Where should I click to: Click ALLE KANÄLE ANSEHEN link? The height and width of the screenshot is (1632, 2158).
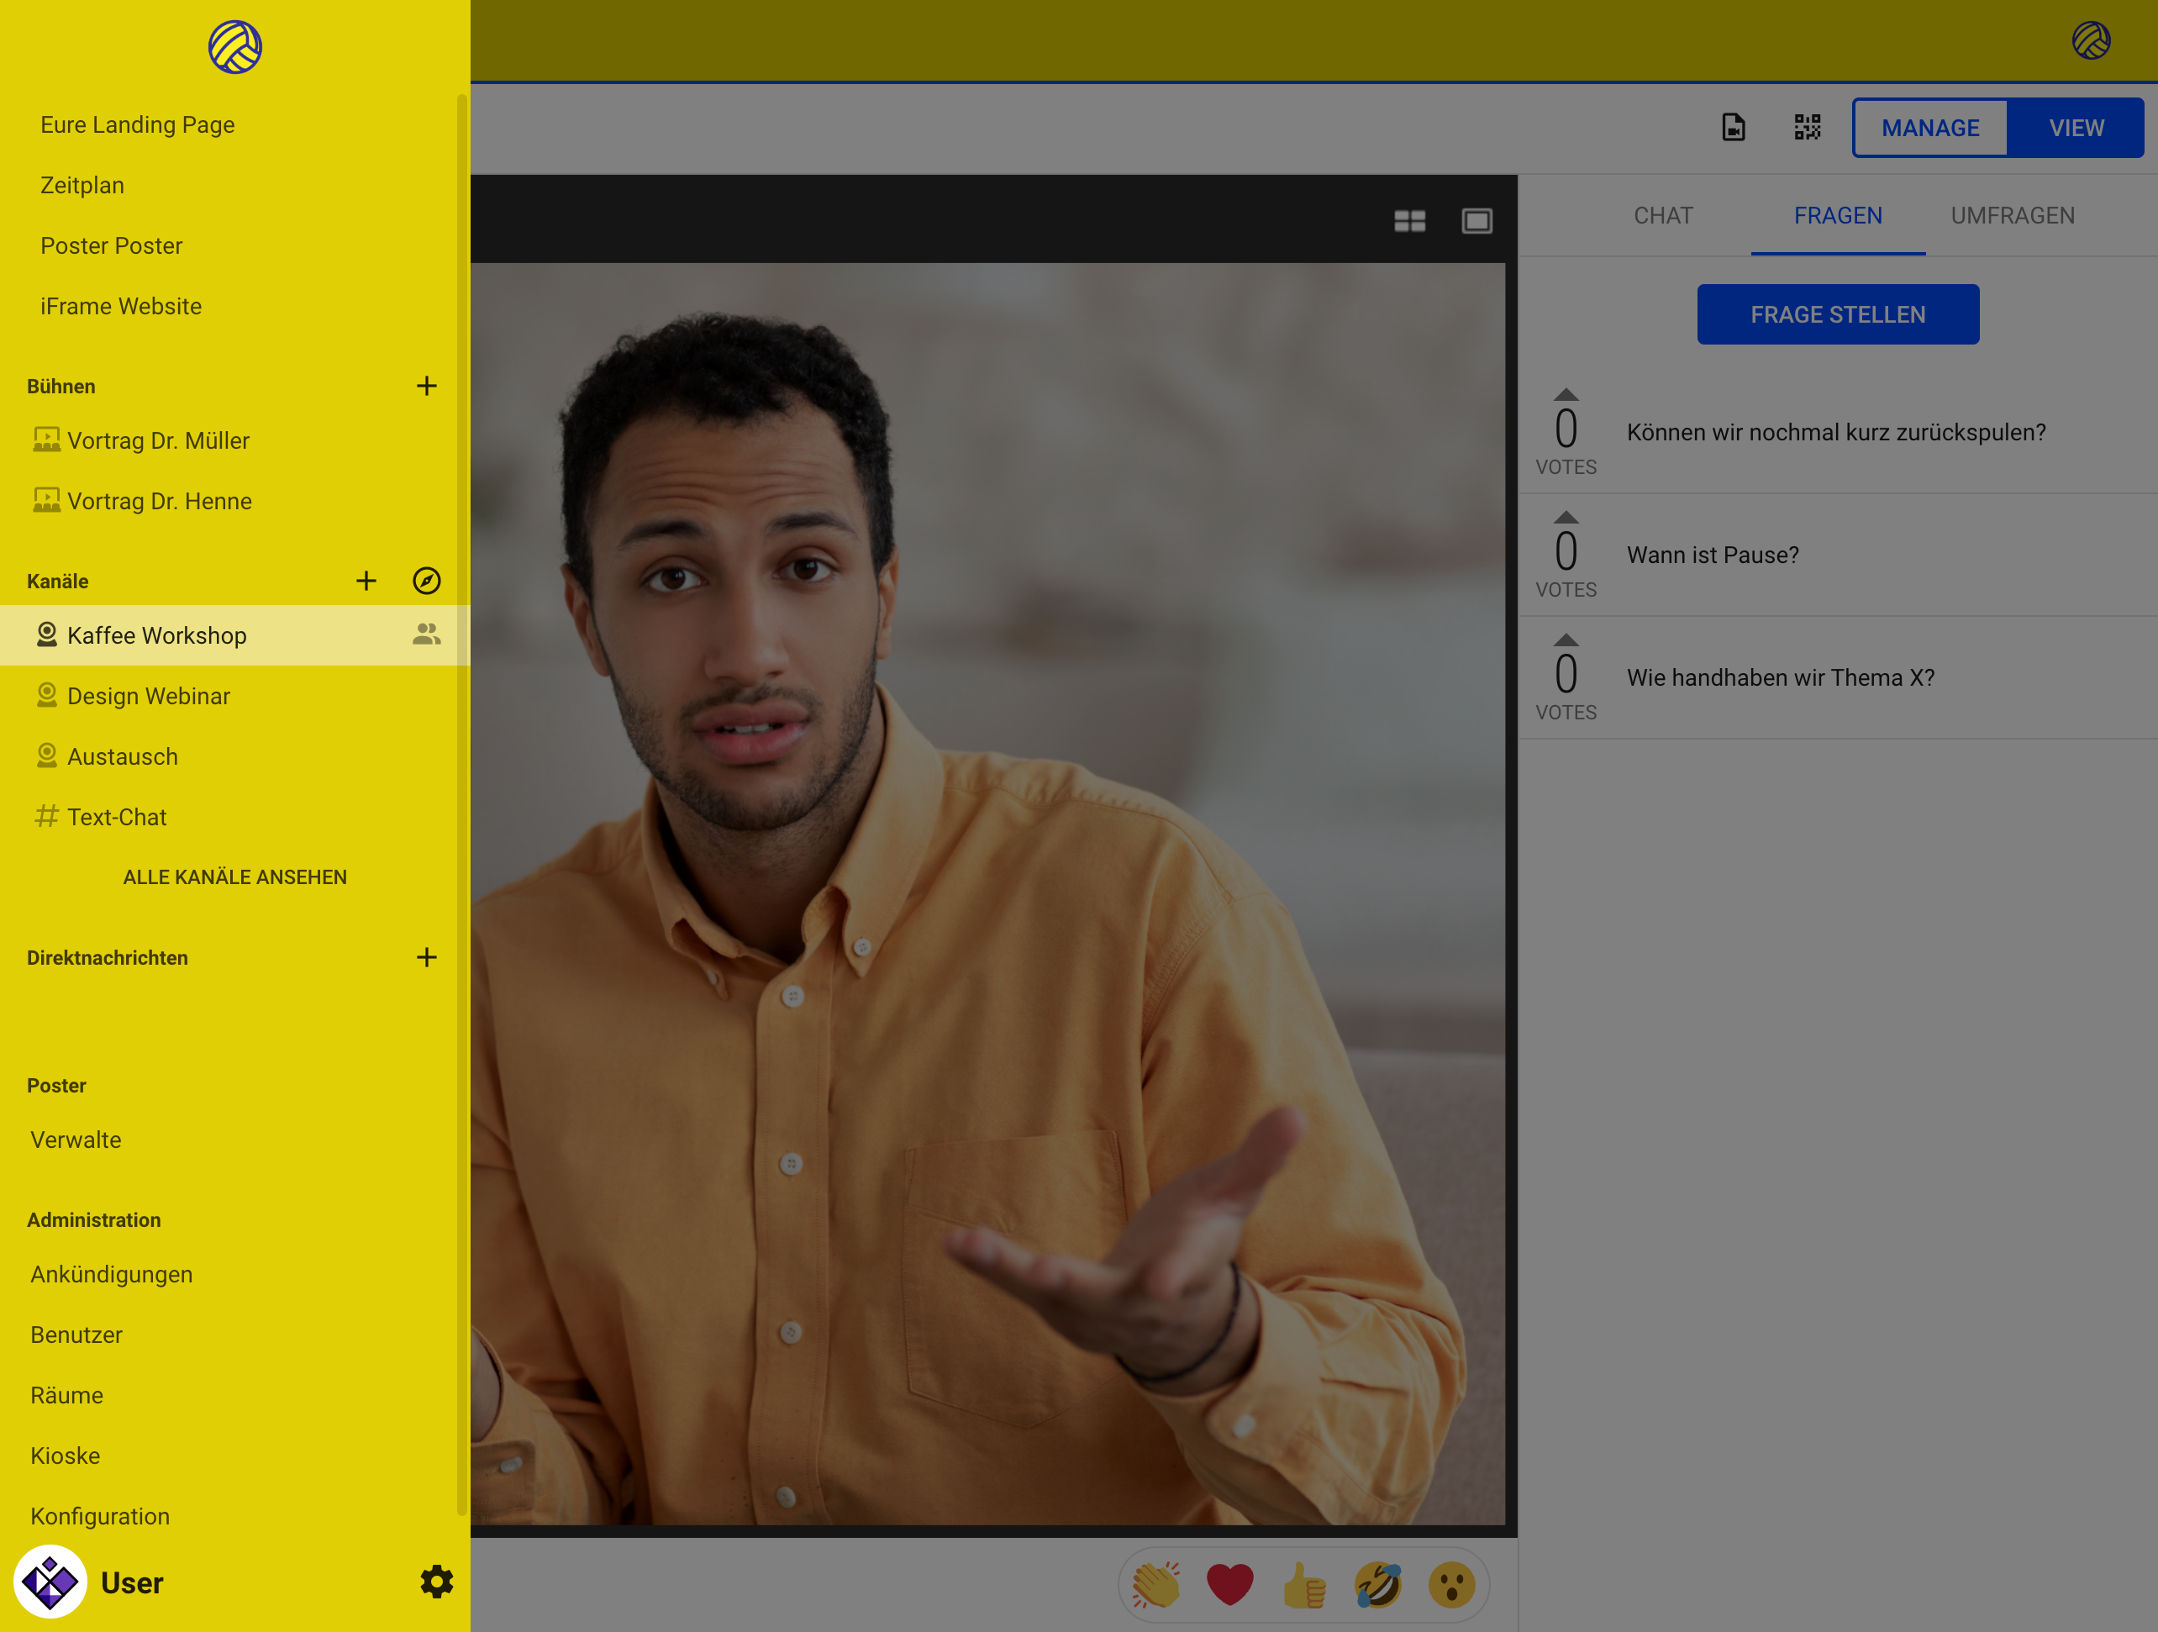[234, 877]
